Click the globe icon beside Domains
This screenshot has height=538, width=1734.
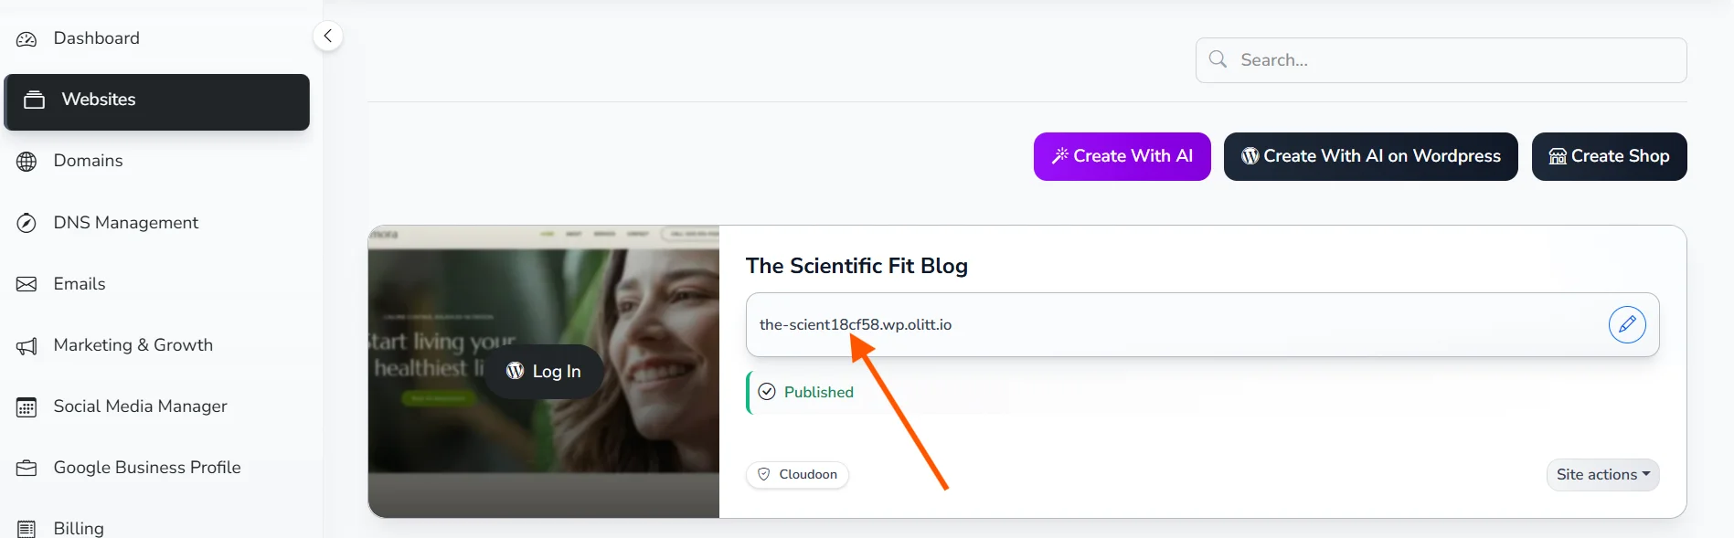coord(27,162)
